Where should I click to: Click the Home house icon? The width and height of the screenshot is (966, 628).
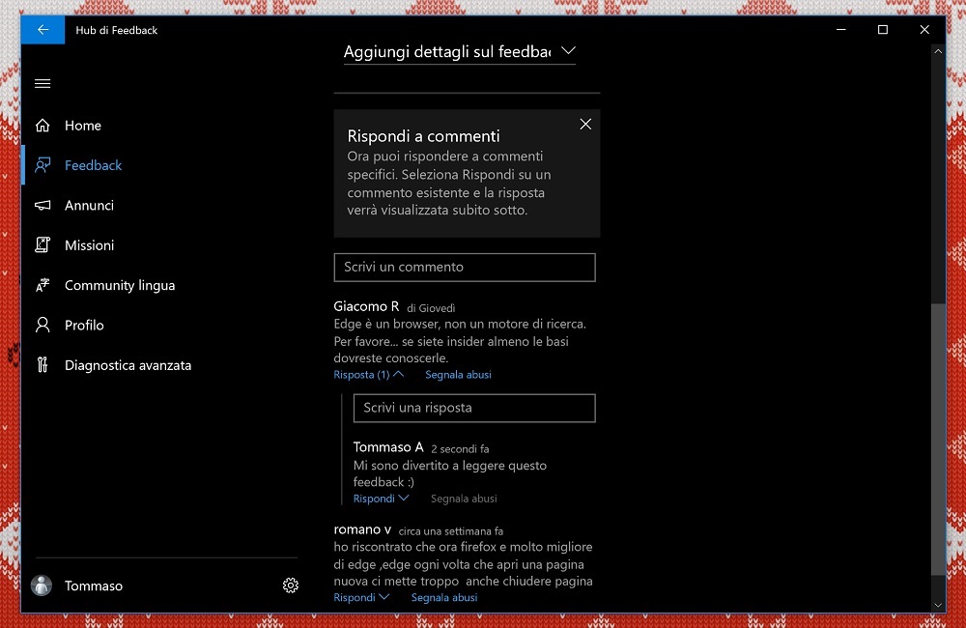pyautogui.click(x=43, y=125)
